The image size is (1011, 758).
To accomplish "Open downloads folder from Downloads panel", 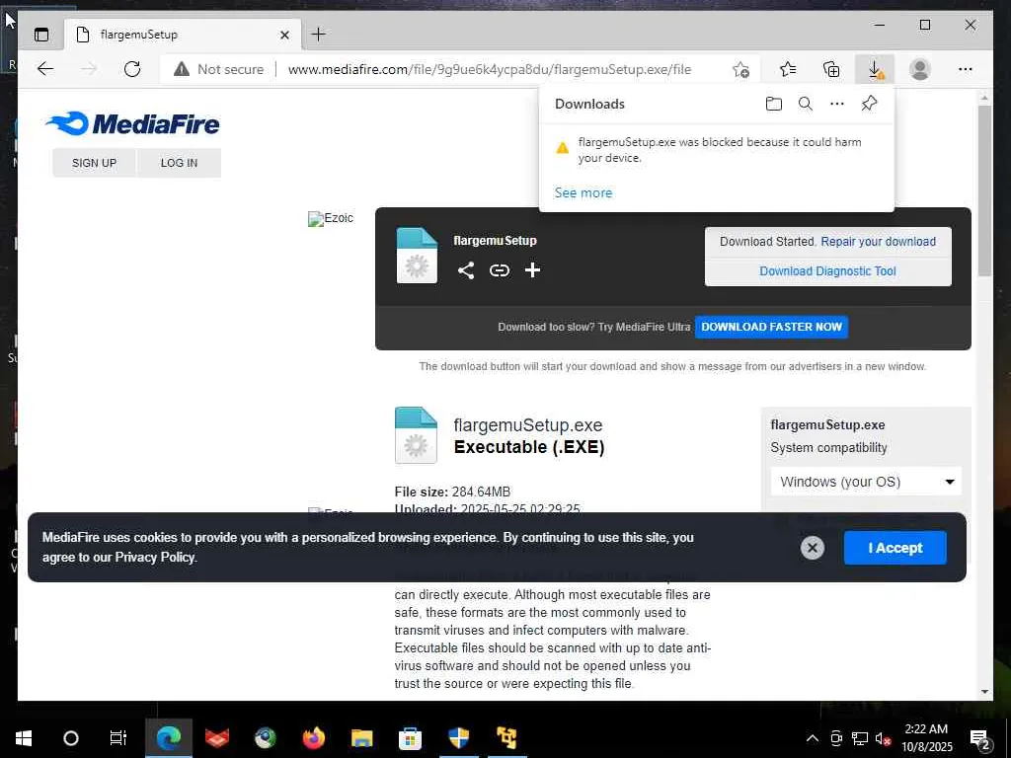I will pos(774,104).
